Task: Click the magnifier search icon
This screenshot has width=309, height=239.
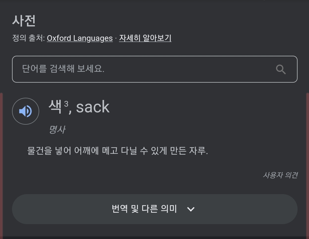Action: [x=281, y=69]
